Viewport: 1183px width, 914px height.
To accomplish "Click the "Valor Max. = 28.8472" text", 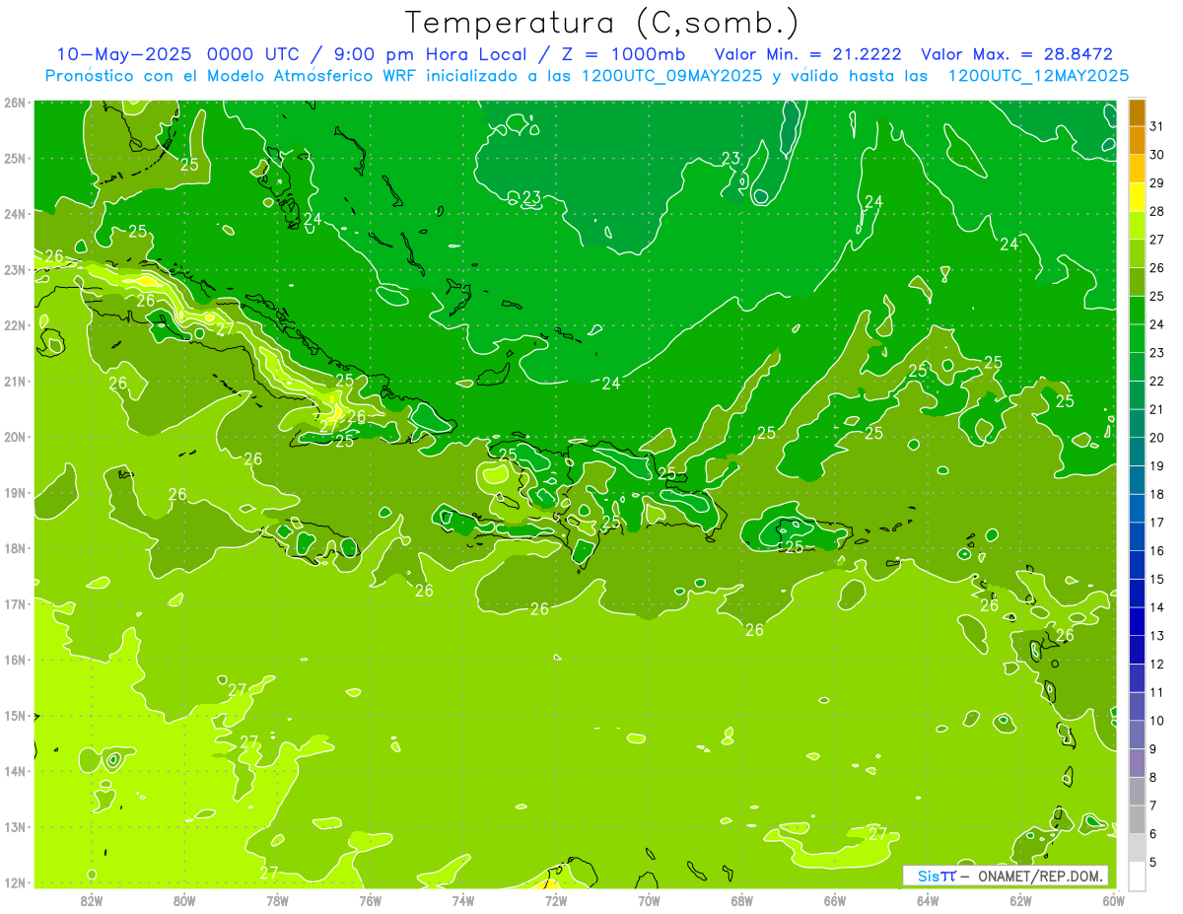I will 1016,54.
